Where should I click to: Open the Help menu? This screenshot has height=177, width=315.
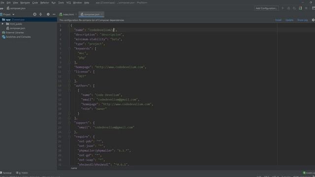(87, 2)
